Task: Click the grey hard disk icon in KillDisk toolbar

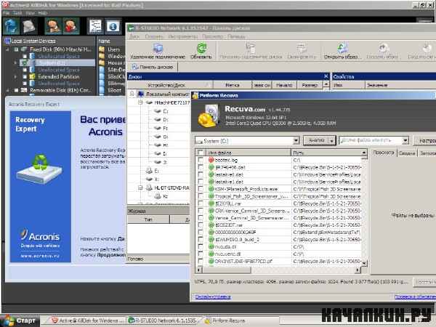Action: pos(28,26)
